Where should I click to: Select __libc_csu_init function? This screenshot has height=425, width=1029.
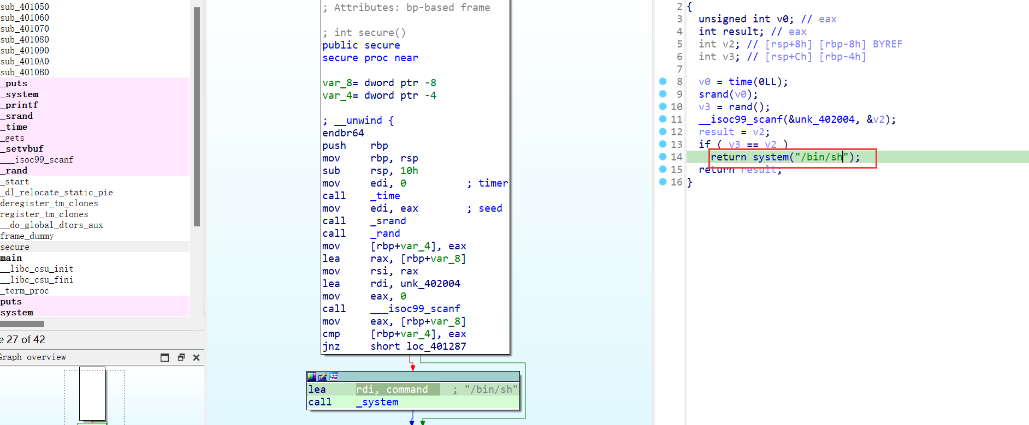coord(94,268)
